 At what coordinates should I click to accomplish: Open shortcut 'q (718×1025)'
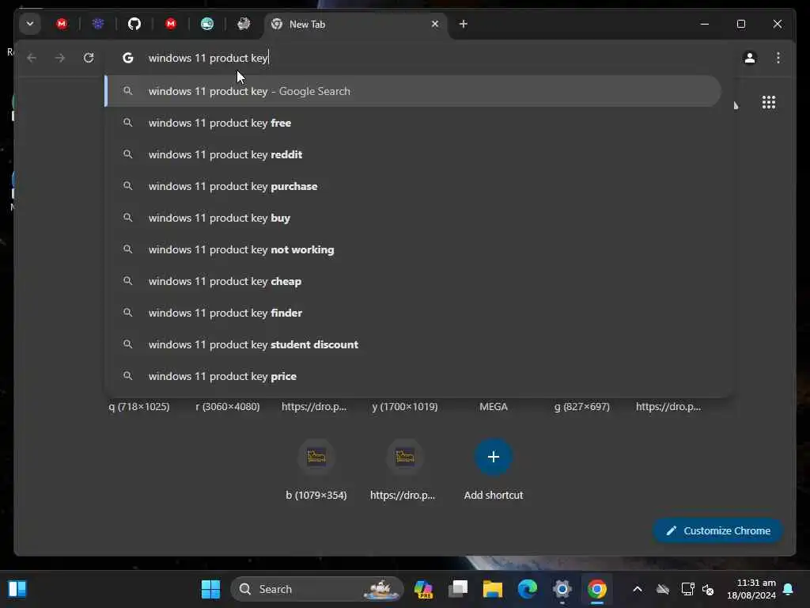click(x=139, y=406)
